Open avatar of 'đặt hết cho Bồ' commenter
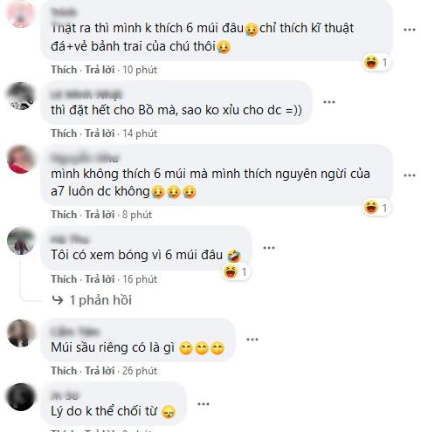This screenshot has width=421, height=432. click(x=21, y=96)
